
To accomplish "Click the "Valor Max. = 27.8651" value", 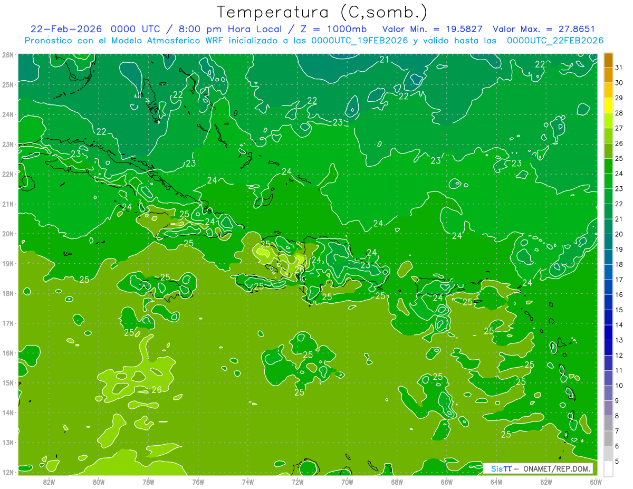I will pos(544,29).
